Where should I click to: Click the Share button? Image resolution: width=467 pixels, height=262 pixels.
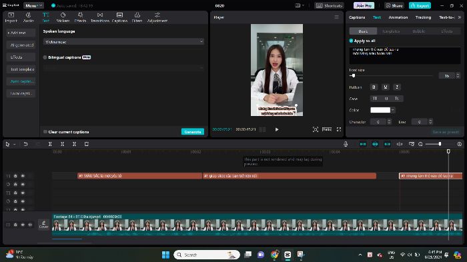coord(394,5)
